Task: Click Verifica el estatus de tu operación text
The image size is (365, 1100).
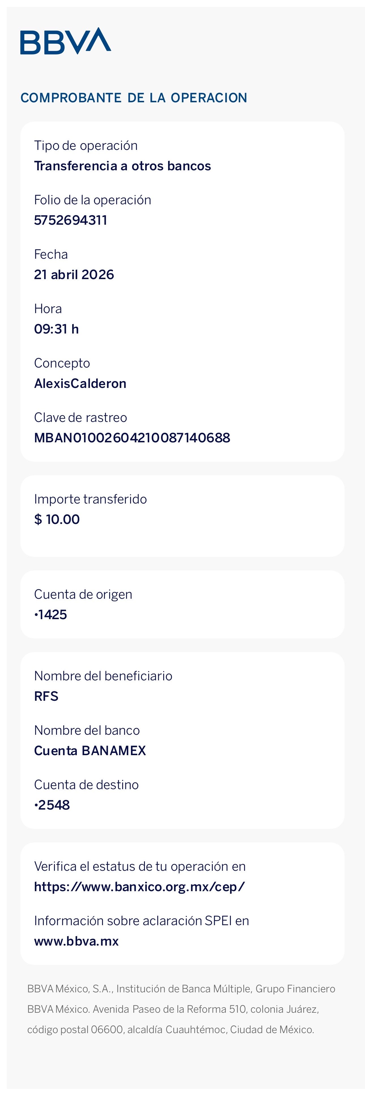Action: point(140,867)
